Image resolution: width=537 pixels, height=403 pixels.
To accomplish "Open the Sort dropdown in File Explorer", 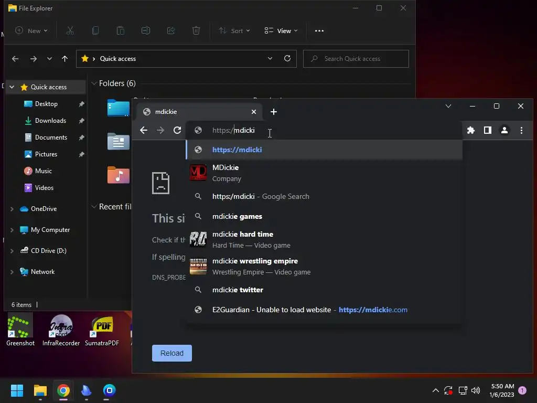I will pyautogui.click(x=234, y=30).
